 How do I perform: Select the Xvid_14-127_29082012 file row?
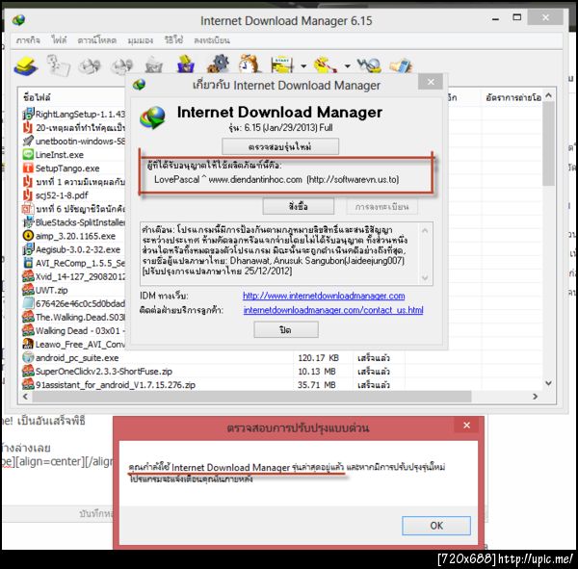click(x=73, y=276)
